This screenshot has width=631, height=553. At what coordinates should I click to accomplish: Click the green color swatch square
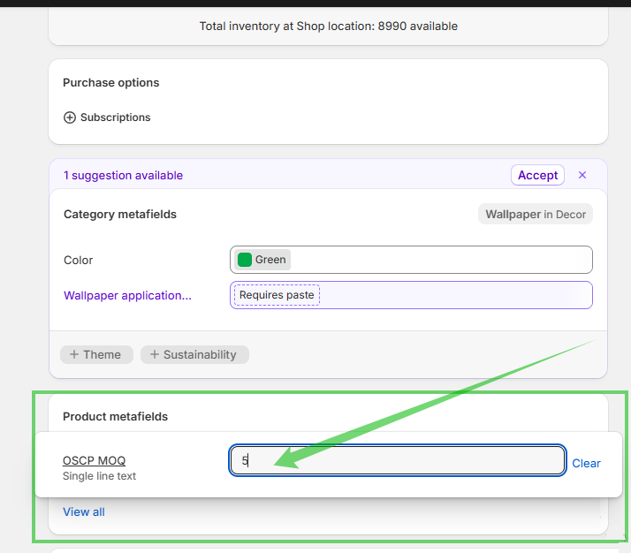[x=245, y=260]
